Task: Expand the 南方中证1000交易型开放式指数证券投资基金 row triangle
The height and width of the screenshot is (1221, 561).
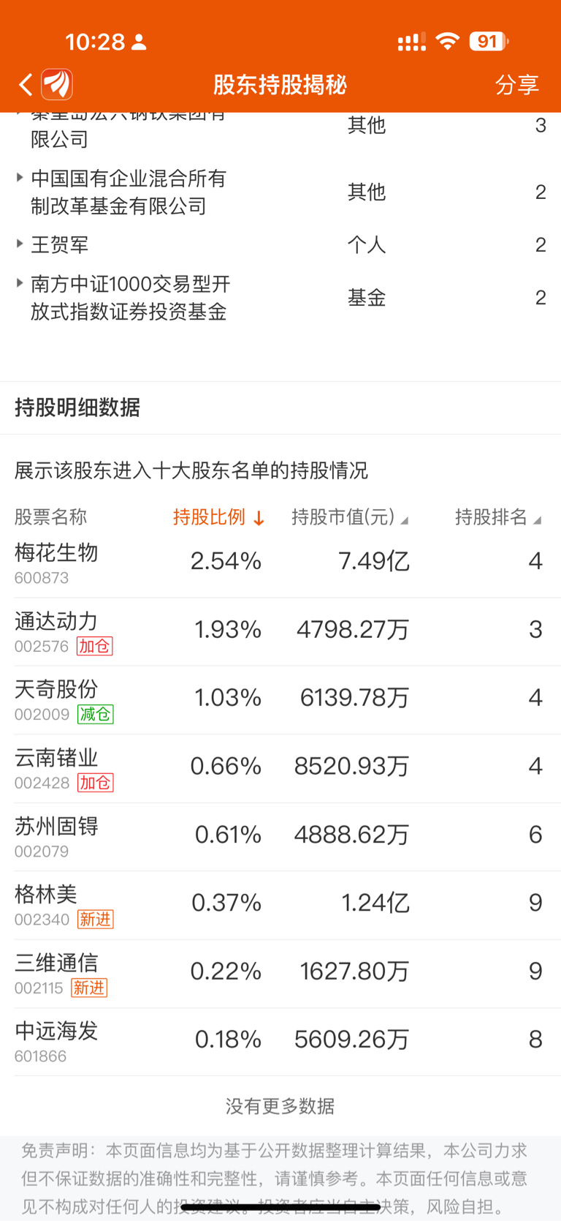Action: [20, 283]
